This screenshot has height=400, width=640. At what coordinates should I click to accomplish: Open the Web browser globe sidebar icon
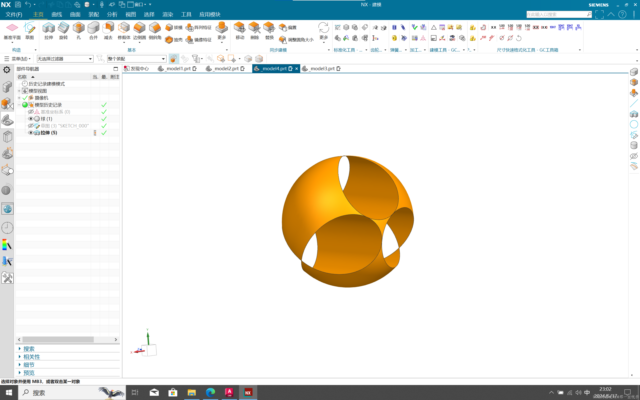(7, 209)
